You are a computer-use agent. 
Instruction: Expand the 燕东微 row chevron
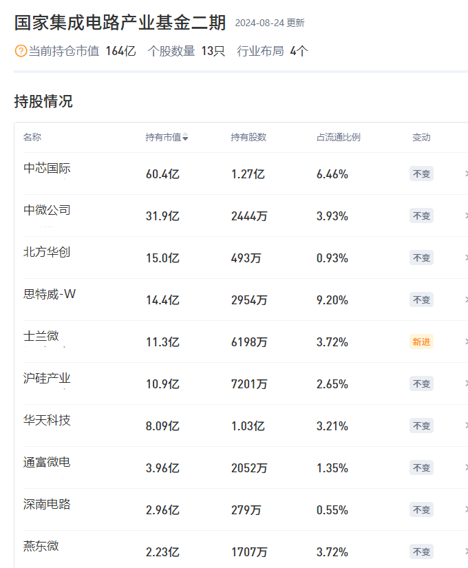click(465, 552)
